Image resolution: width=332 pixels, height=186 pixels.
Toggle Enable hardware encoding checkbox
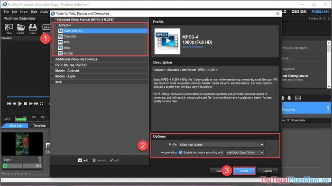(180, 152)
